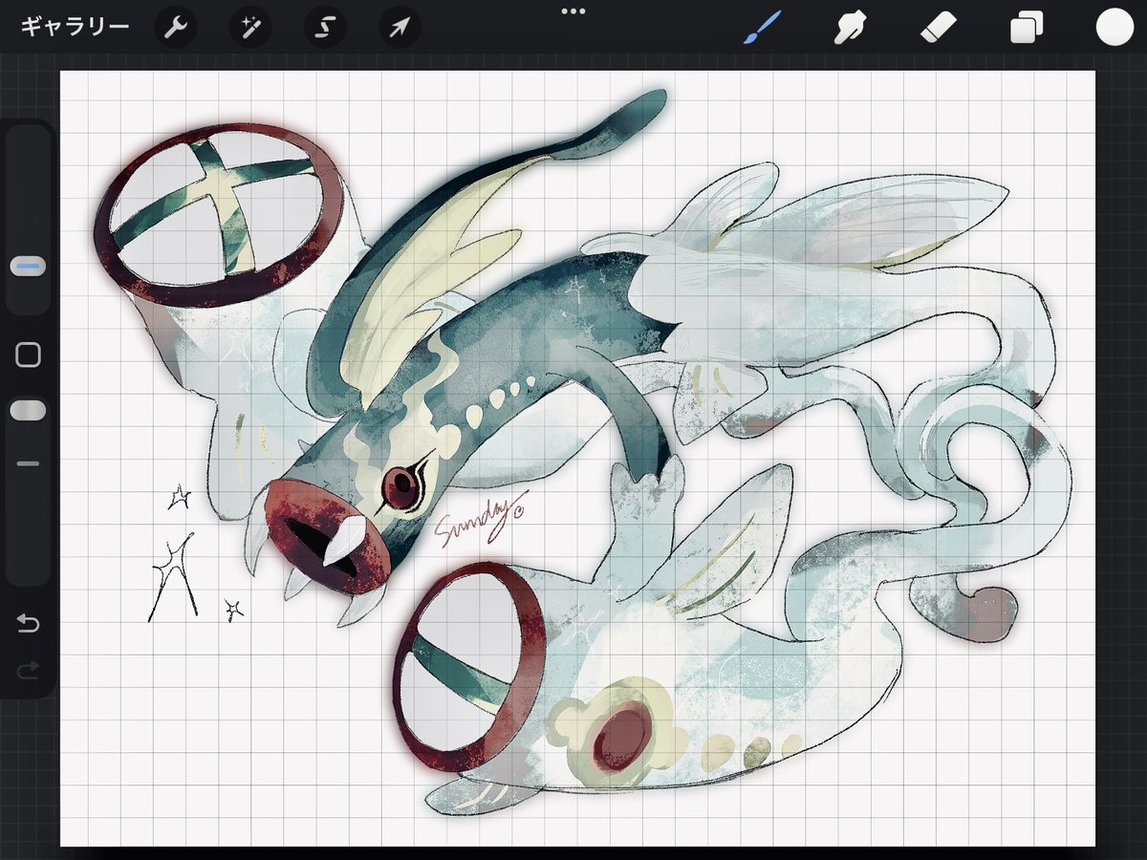
Task: Adjust the brush opacity slider handle
Action: [x=28, y=411]
